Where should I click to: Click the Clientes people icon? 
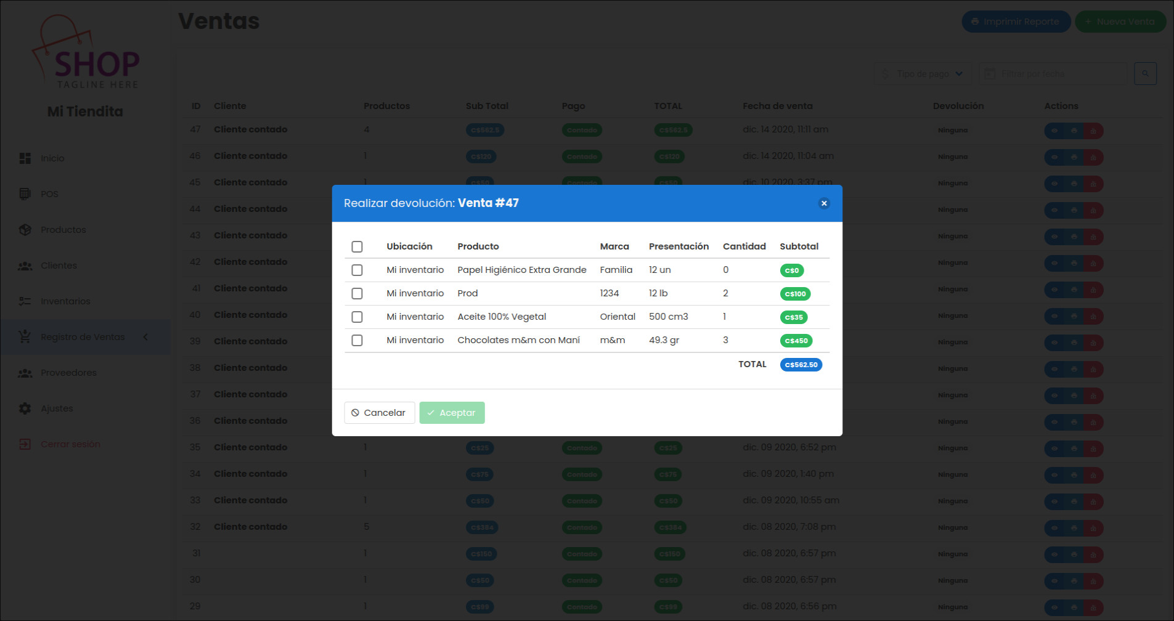click(25, 266)
